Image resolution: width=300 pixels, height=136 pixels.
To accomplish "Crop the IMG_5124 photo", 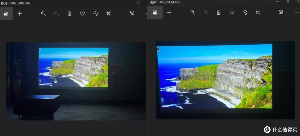I will [258, 12].
